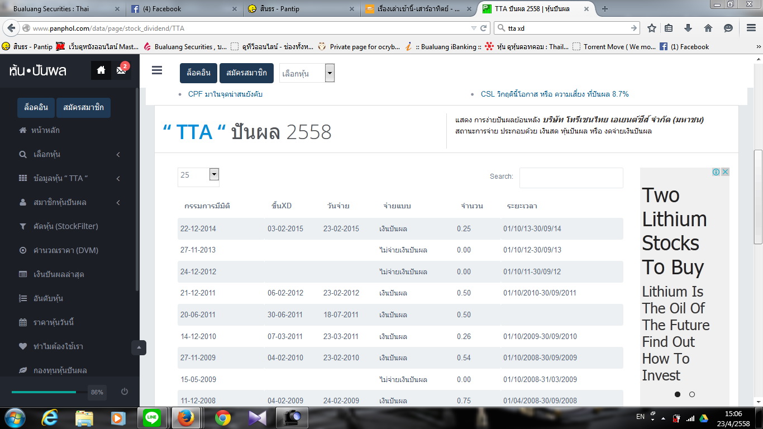Expand the สมาชิกหุ้นปันผล sidebar menu
The image size is (763, 429).
pyautogui.click(x=70, y=202)
